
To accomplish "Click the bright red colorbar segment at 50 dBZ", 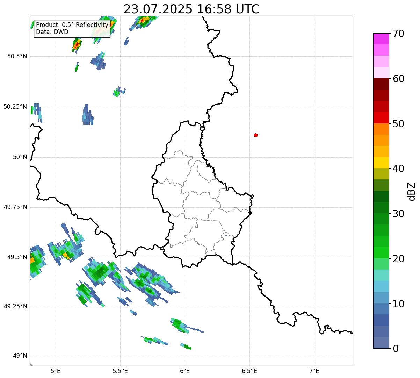I will [381, 118].
